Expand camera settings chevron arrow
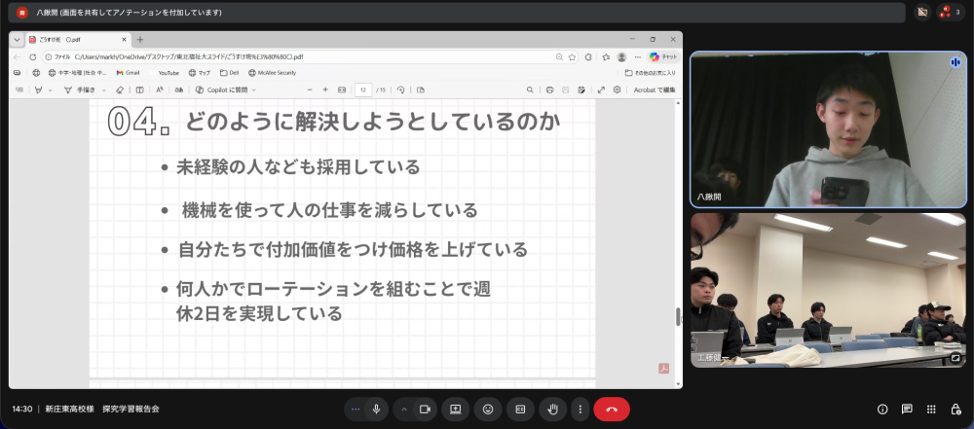This screenshot has width=974, height=429. tap(404, 410)
